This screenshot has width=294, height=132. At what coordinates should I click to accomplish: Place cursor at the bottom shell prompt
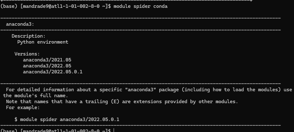[114, 130]
